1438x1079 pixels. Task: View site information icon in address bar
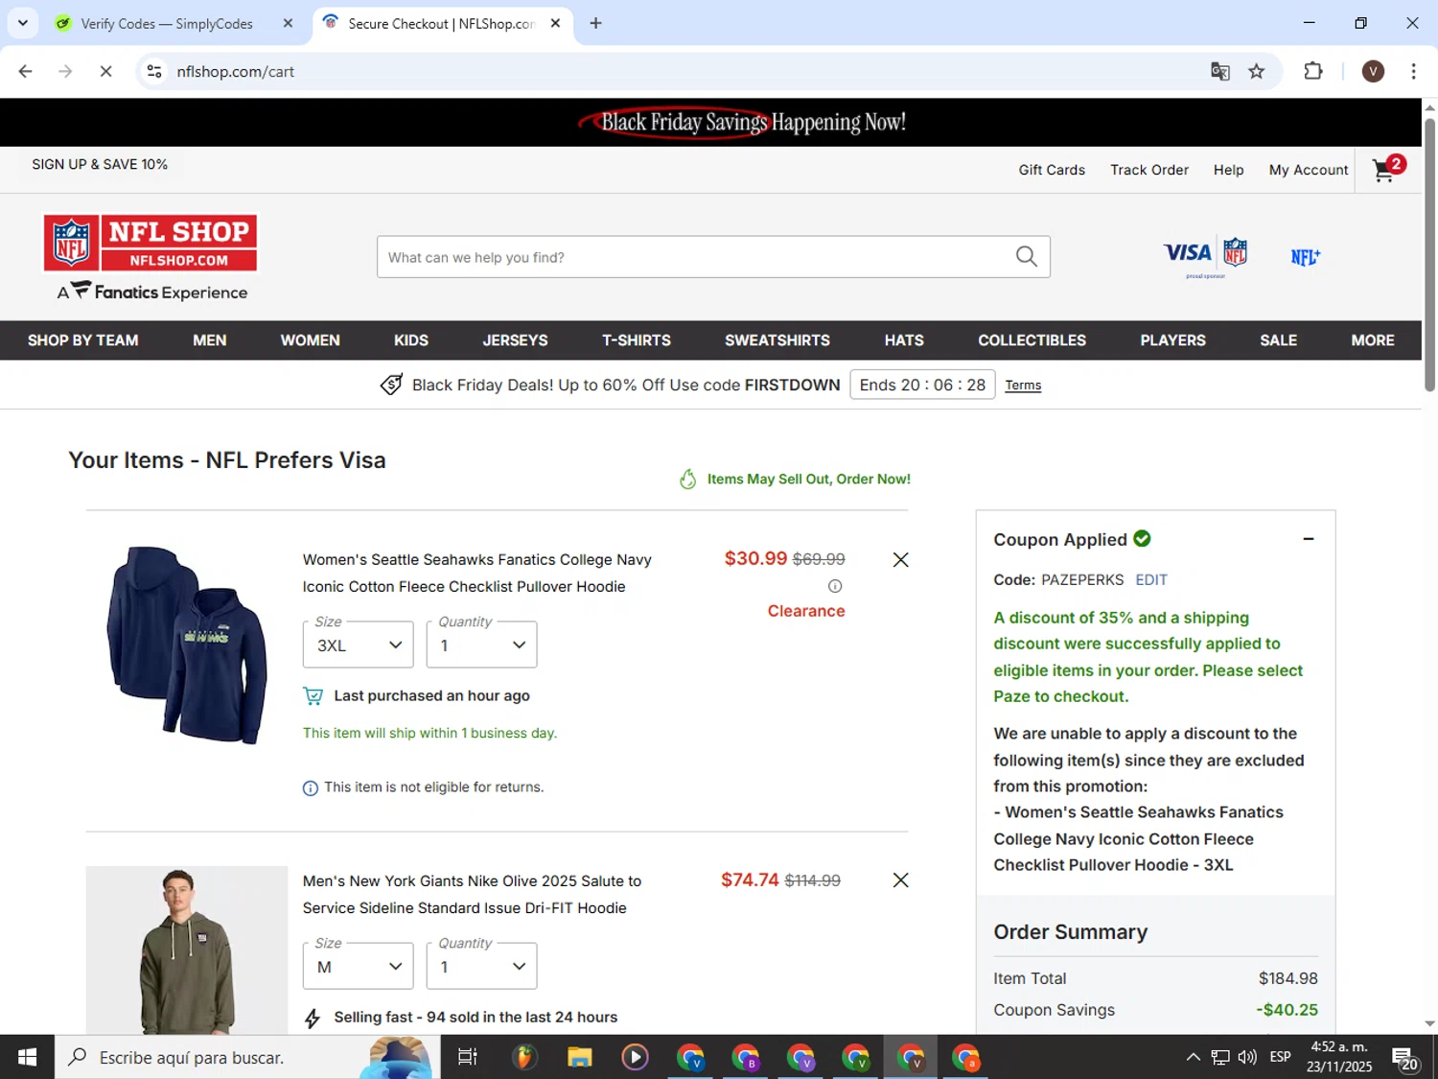[x=154, y=71]
